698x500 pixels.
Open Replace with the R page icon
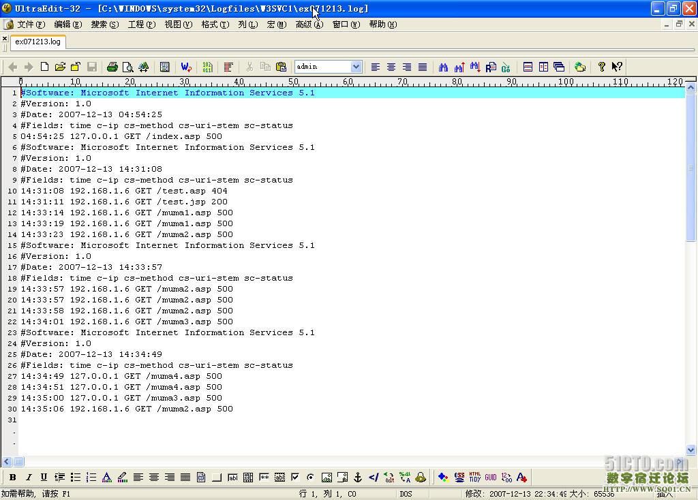(x=491, y=67)
